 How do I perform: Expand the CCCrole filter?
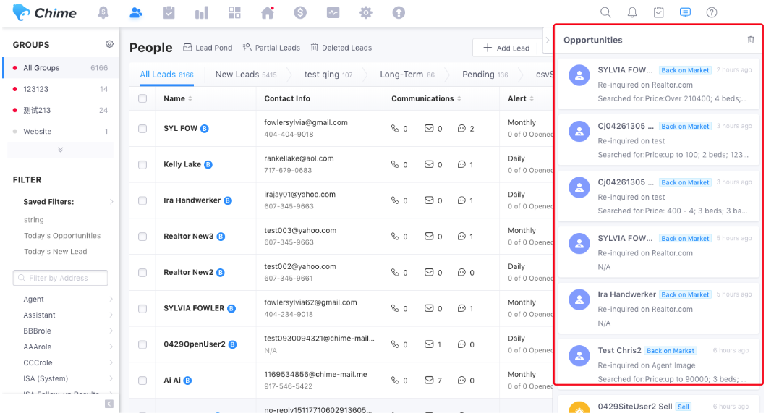pos(111,362)
